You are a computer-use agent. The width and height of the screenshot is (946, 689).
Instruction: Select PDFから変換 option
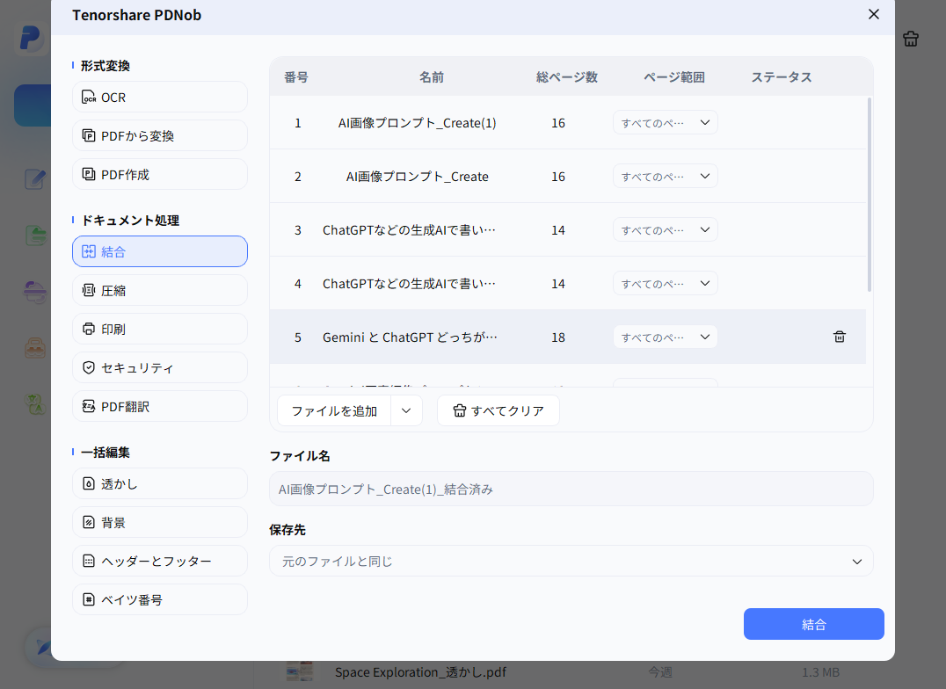(x=160, y=135)
